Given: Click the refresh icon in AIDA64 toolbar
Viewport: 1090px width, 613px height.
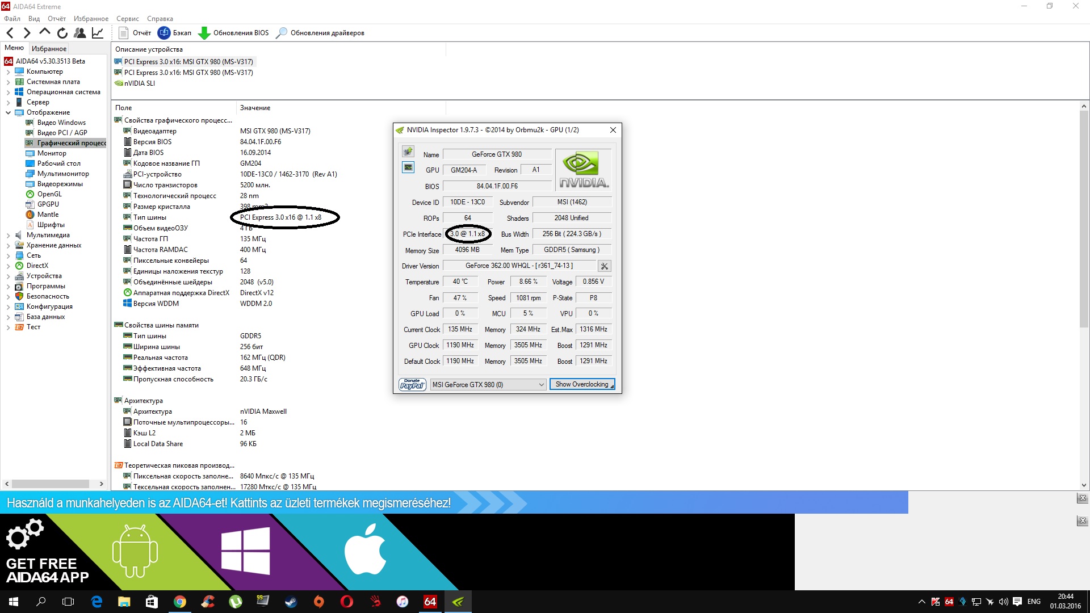Looking at the screenshot, I should tap(62, 33).
